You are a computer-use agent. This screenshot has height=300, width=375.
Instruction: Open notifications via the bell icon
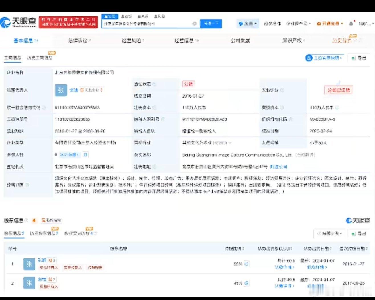tap(351, 24)
